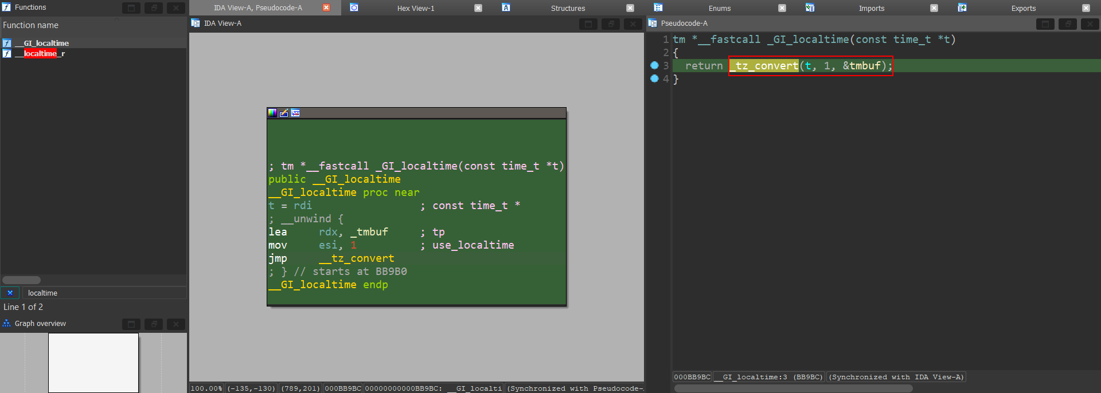This screenshot has height=393, width=1101.
Task: Toggle breakpoint dot on pseudocode line 3
Action: coord(654,65)
